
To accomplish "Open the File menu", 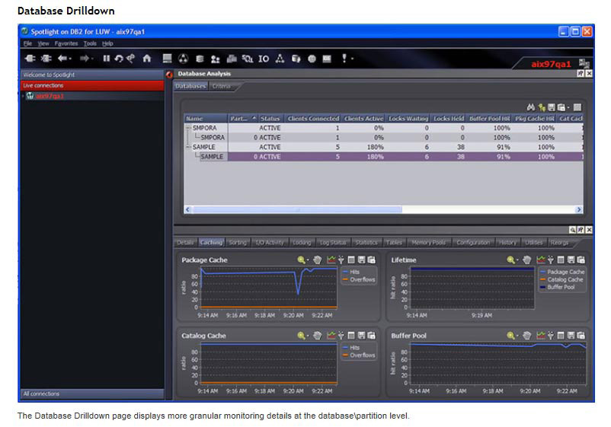I will (27, 43).
